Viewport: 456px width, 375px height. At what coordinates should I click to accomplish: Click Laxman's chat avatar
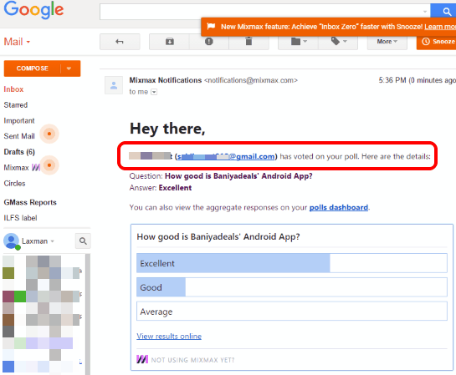12,241
